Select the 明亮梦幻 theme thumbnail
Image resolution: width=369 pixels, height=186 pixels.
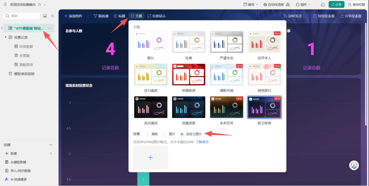(x=264, y=75)
